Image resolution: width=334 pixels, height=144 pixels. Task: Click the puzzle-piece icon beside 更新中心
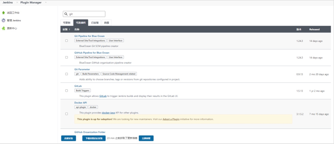click(3, 28)
